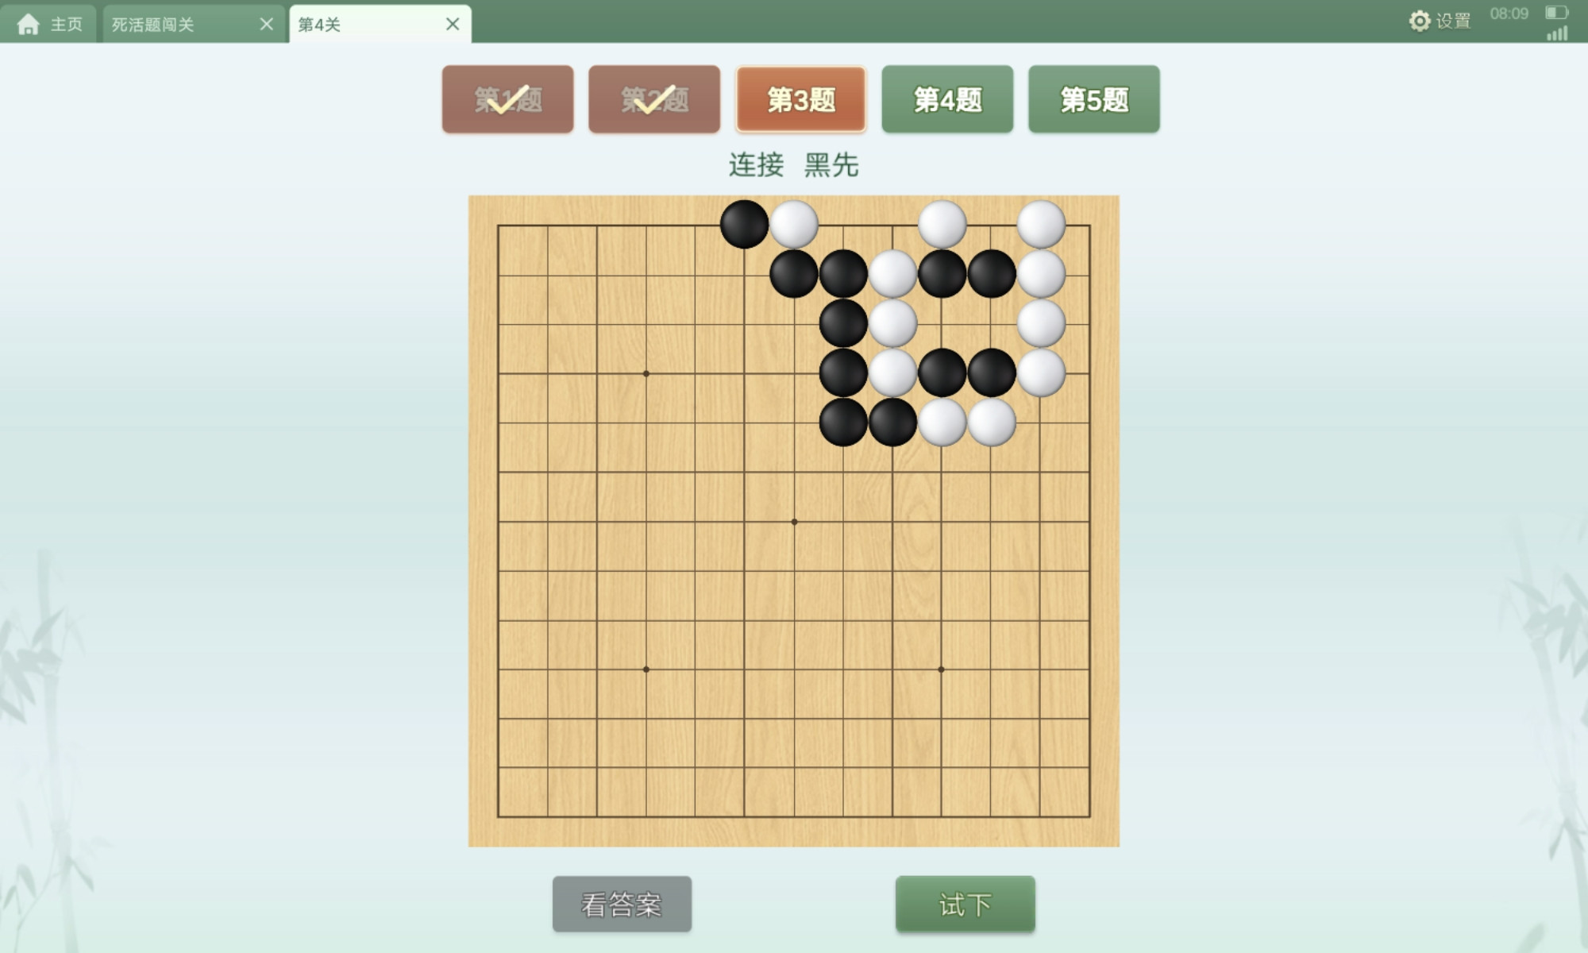This screenshot has height=953, width=1588.
Task: Start trial play with 试下
Action: coord(966,904)
